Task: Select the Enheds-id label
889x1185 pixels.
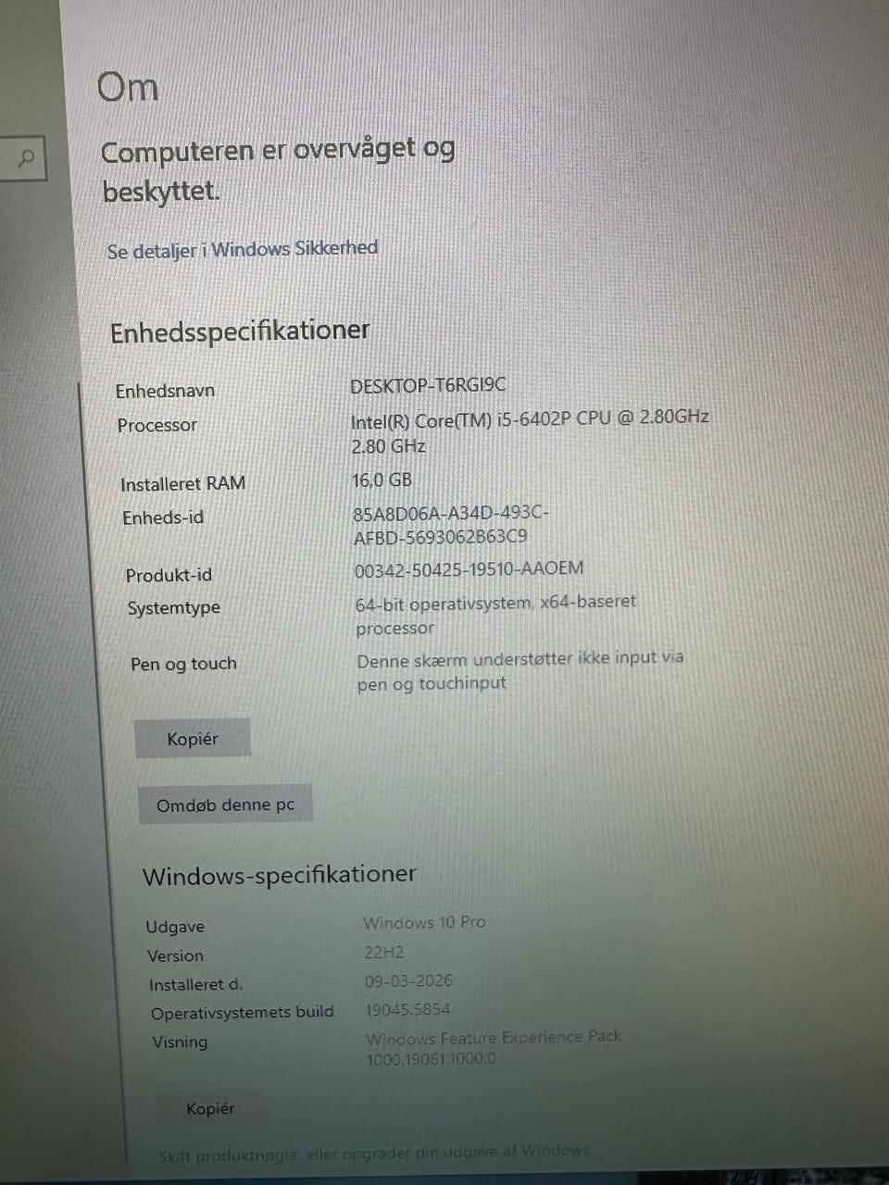Action: [163, 518]
